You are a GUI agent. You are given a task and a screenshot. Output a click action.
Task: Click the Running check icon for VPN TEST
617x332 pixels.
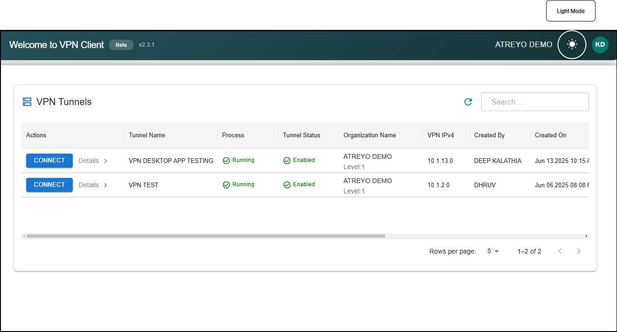click(226, 185)
